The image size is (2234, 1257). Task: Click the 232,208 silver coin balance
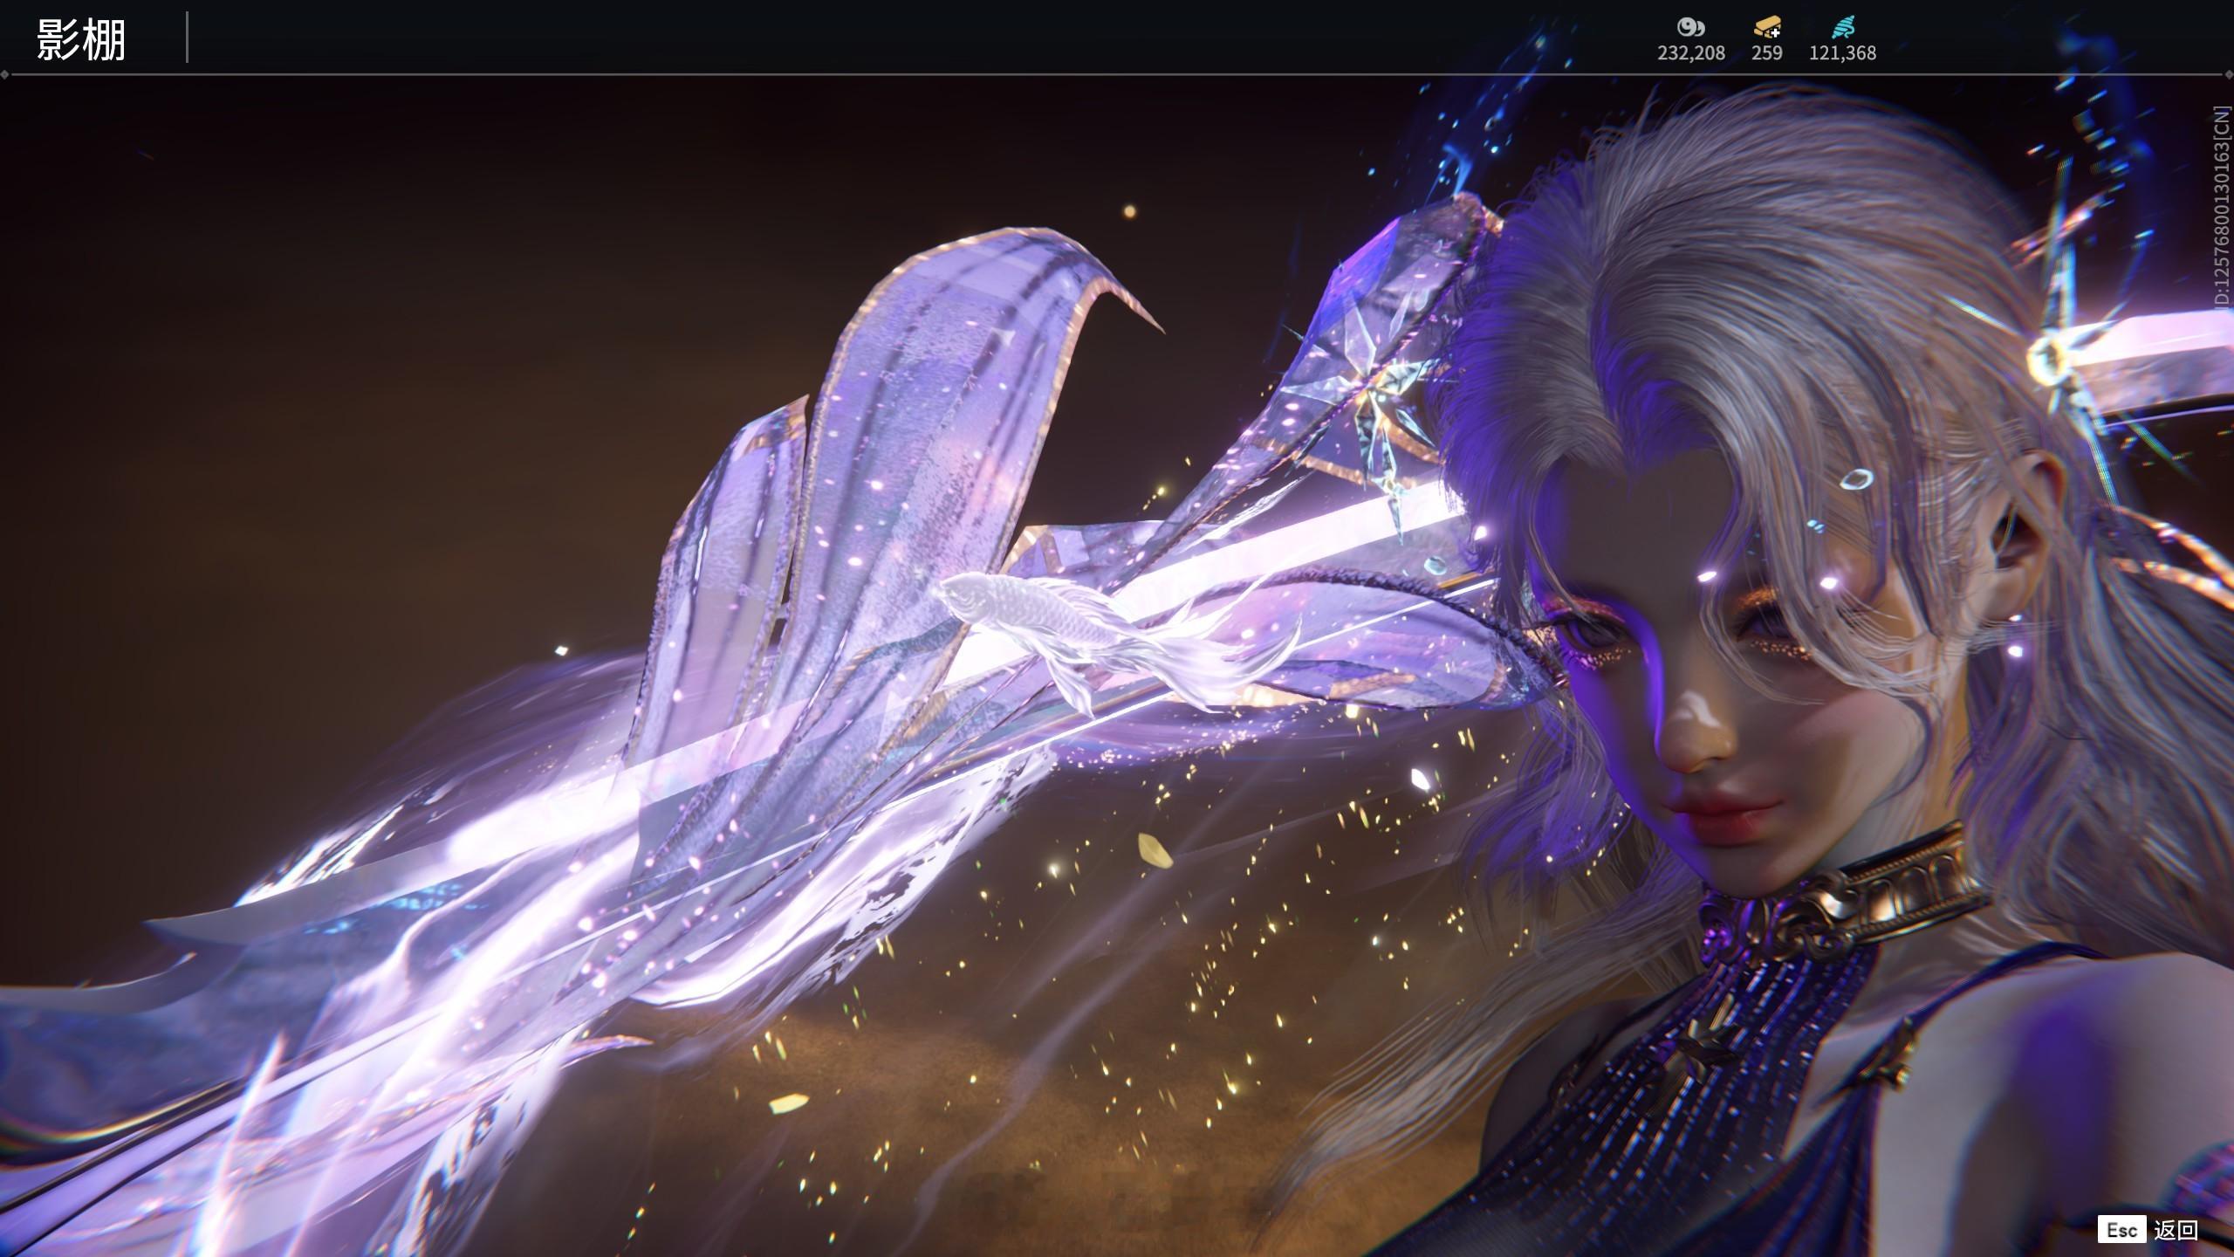[x=1690, y=53]
